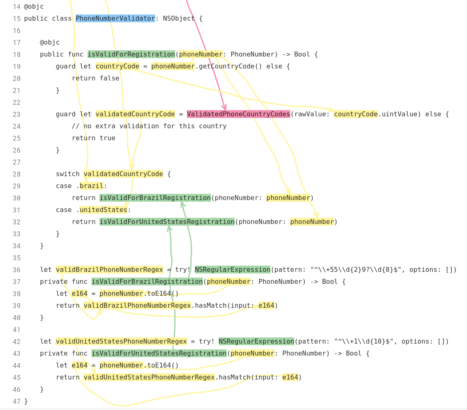The image size is (467, 410).
Task: Click the pink ValidatedPhoneCountryCodes identifier
Action: point(238,114)
